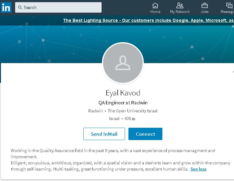Click the LinkedIn logo icon
The image size is (234, 181).
tap(6, 7)
